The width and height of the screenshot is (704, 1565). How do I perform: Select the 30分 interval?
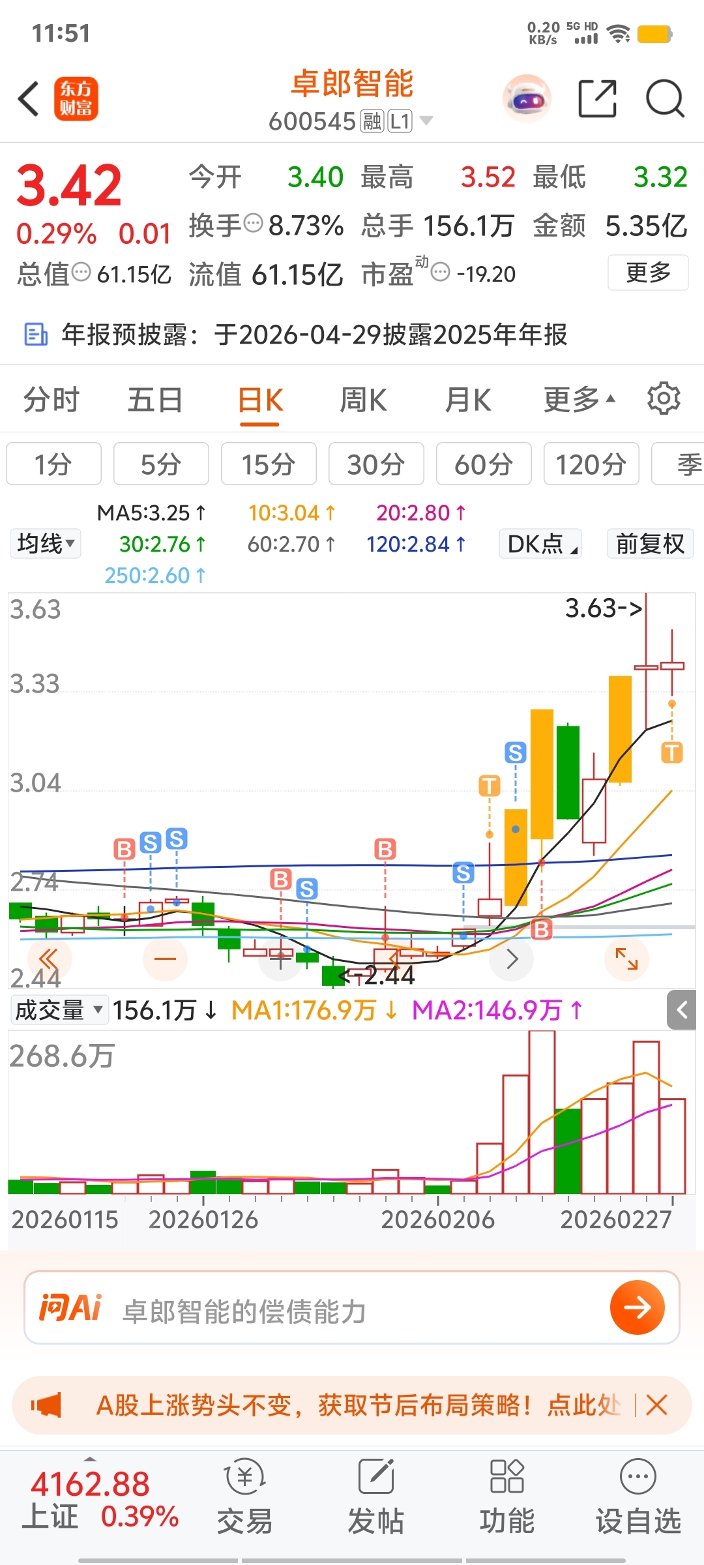pos(376,464)
